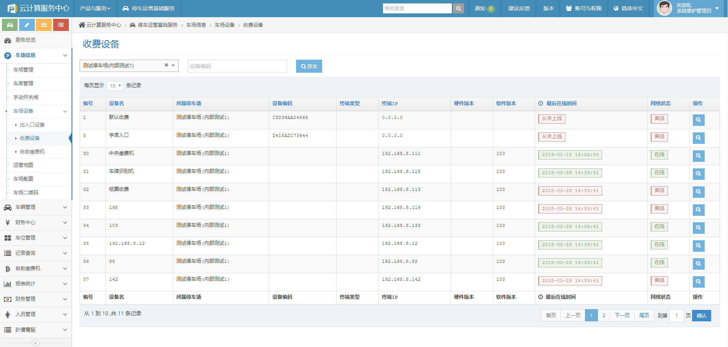Viewport: 728px width, 347px height.
Task: Expand the 产品与服务 dropdown menu
Action: coord(95,8)
